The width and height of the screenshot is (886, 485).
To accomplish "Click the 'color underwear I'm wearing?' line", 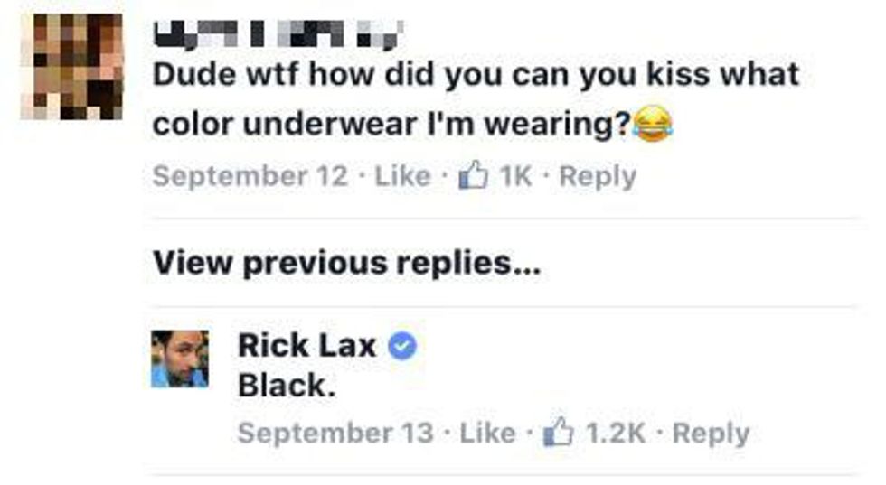I will (391, 124).
